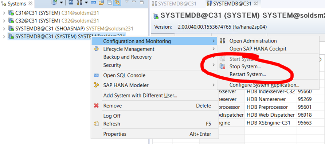Select the active SYSTEMDB@C31 editor tab
This screenshot has height=144, width=325.
pos(230,4)
